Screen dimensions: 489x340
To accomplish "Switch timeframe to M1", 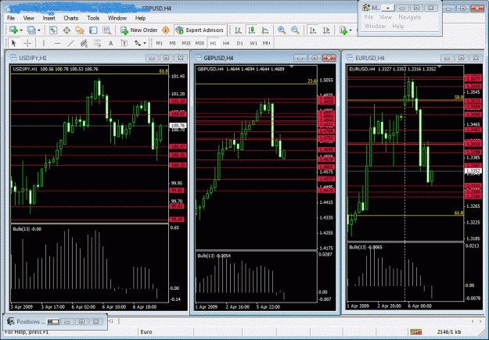I will pos(160,43).
